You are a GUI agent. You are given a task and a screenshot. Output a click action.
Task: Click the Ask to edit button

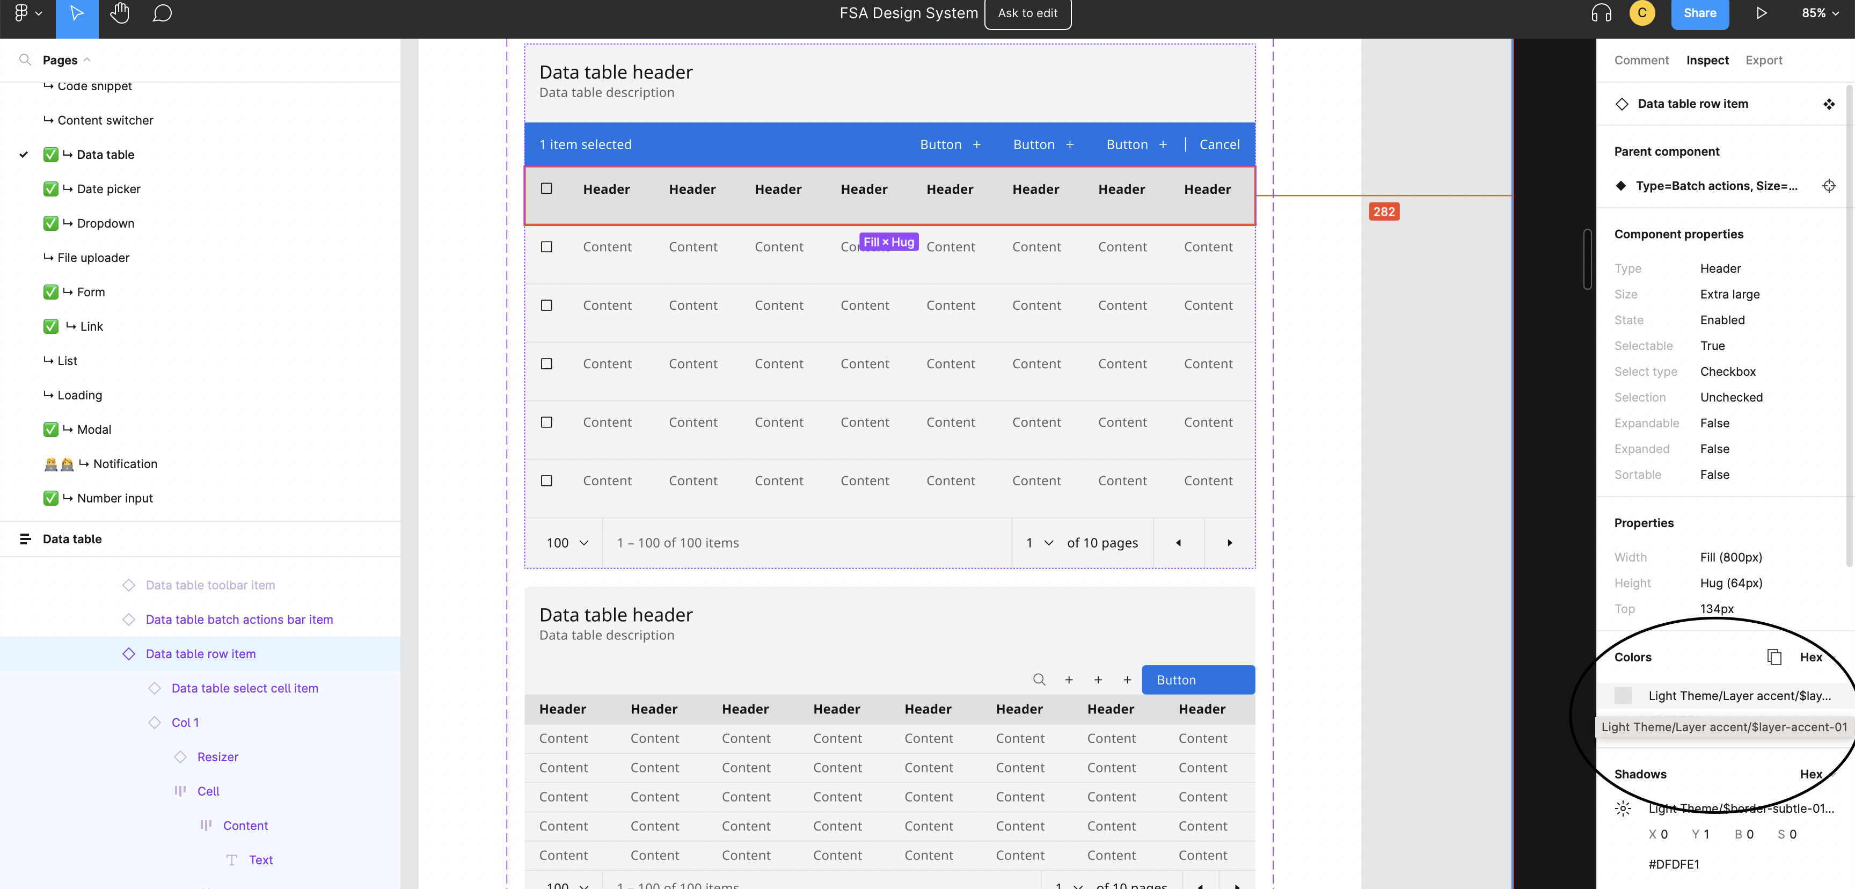tap(1027, 13)
